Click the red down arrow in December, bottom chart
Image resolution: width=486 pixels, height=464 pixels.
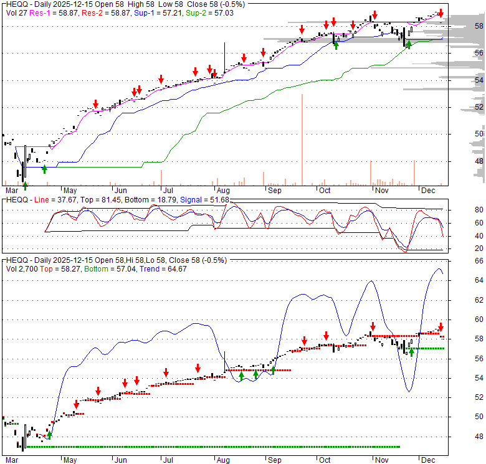point(441,326)
